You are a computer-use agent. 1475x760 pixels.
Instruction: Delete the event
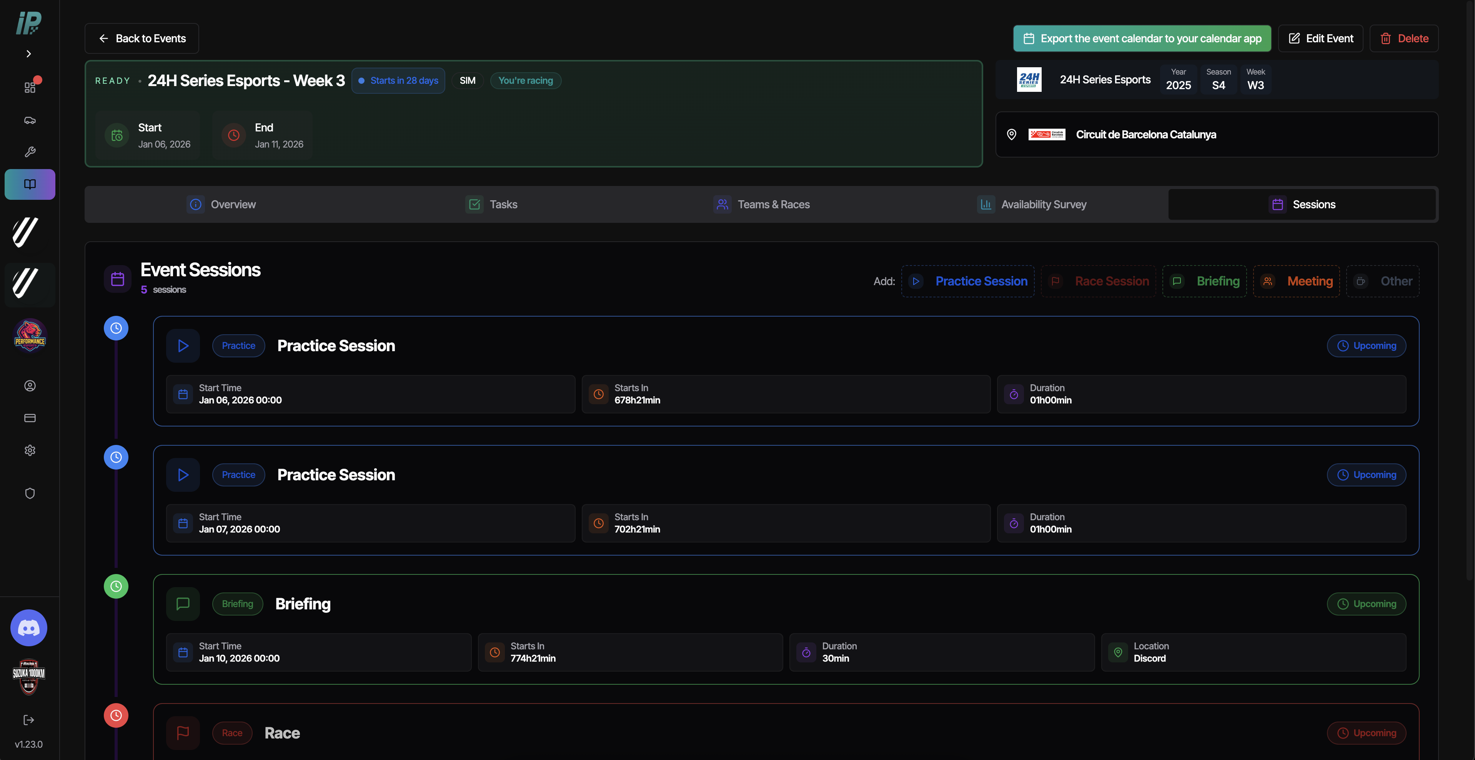[x=1404, y=38]
